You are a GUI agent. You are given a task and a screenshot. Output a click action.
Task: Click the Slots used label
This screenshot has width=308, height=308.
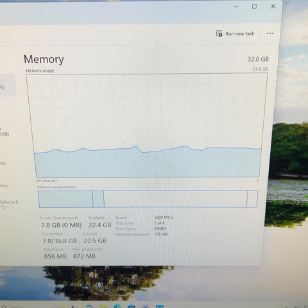[124, 223]
